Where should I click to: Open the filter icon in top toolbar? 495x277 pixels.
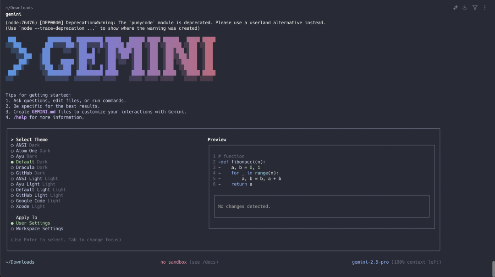click(x=475, y=8)
